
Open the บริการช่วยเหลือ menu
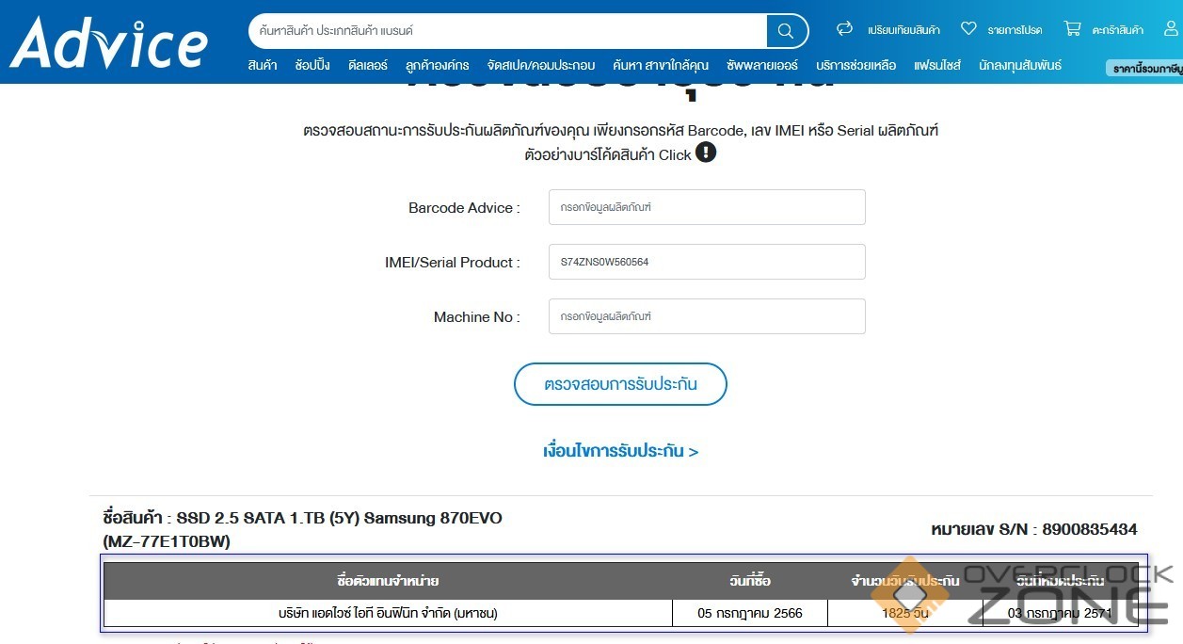pos(856,66)
